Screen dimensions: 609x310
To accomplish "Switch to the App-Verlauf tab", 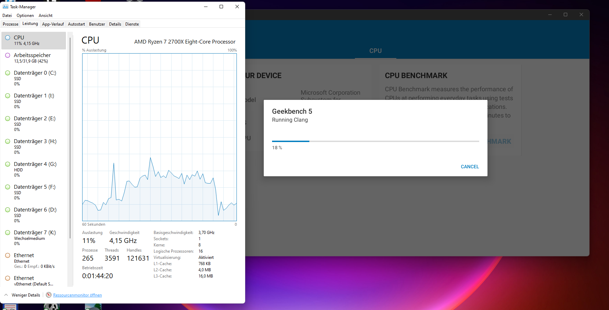I will [53, 24].
